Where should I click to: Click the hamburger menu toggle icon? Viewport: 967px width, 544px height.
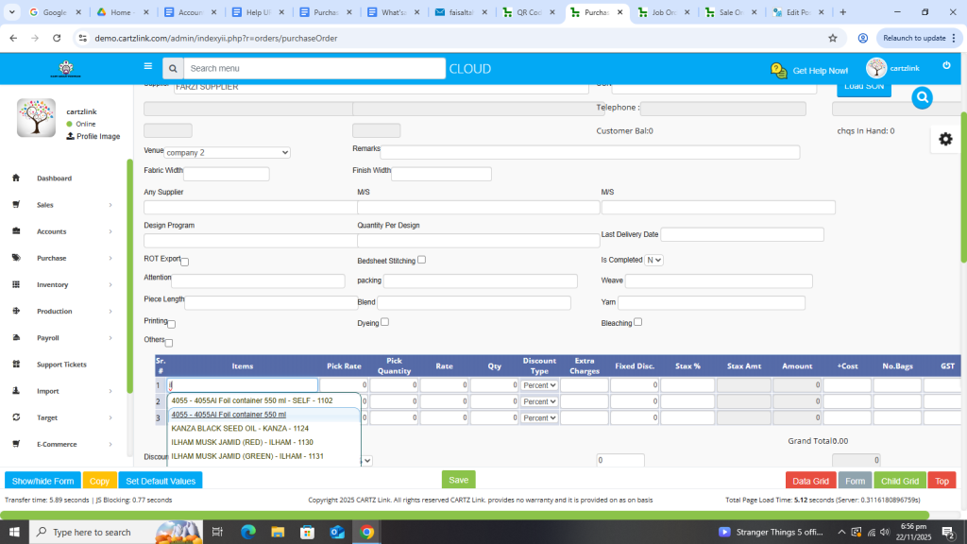tap(147, 67)
